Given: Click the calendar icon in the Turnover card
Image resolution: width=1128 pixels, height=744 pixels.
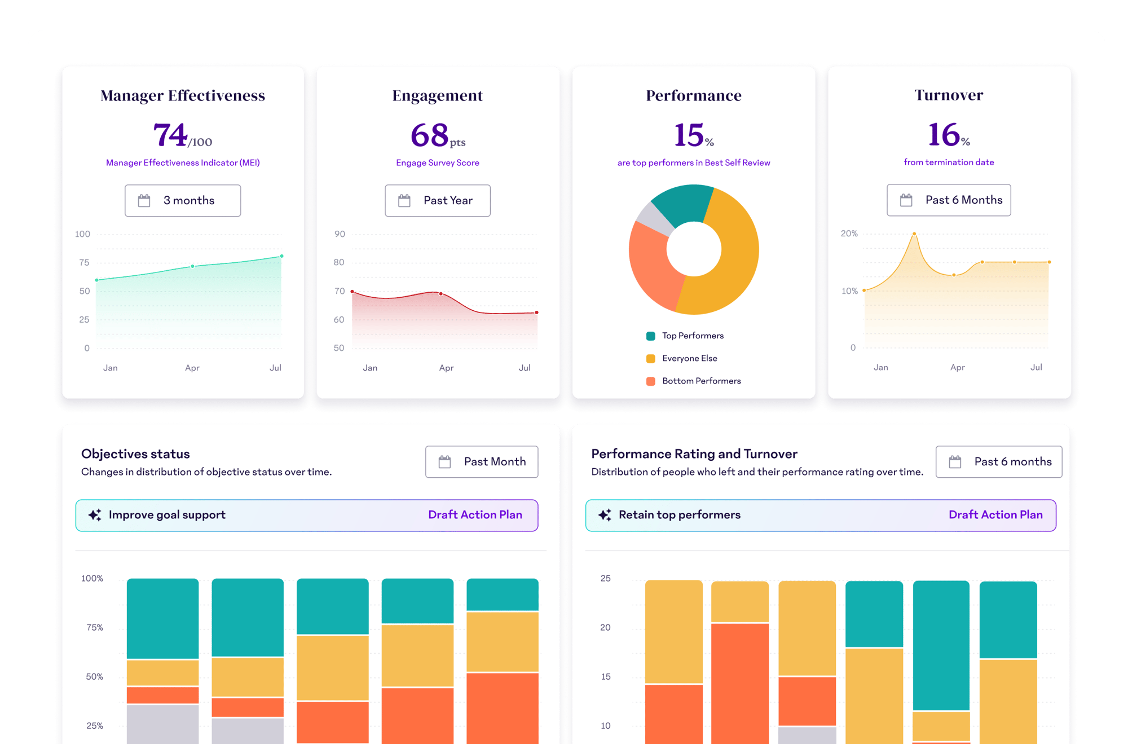Looking at the screenshot, I should (907, 200).
